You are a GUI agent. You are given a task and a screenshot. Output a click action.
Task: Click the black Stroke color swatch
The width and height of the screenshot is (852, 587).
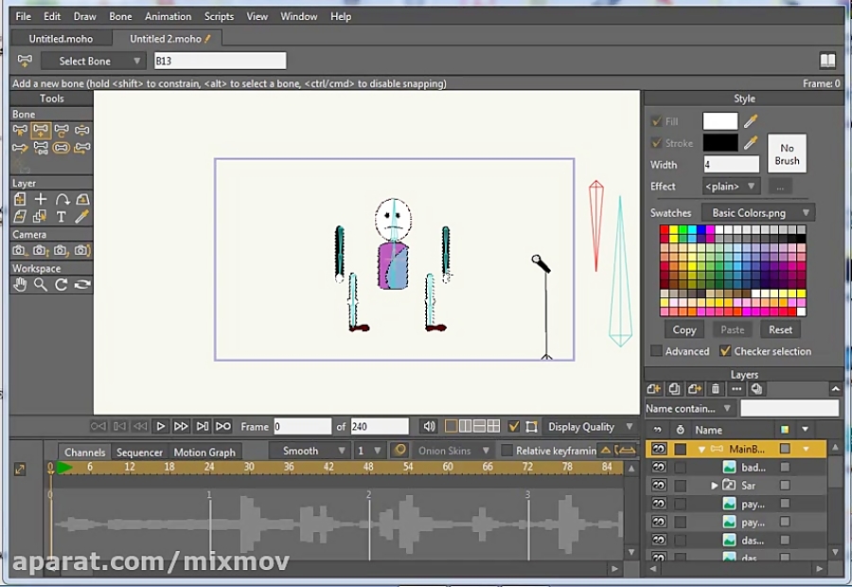pos(720,142)
